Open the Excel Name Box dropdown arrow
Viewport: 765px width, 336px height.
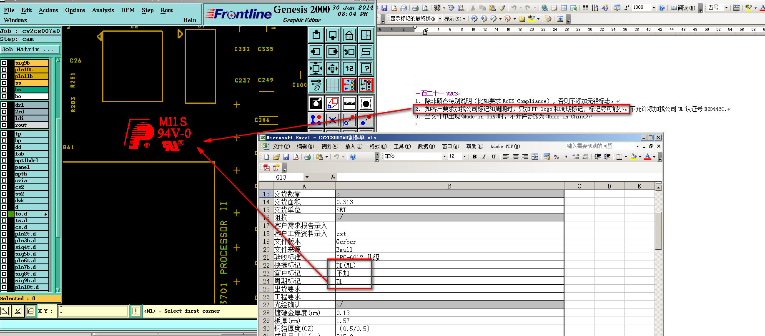pos(307,177)
